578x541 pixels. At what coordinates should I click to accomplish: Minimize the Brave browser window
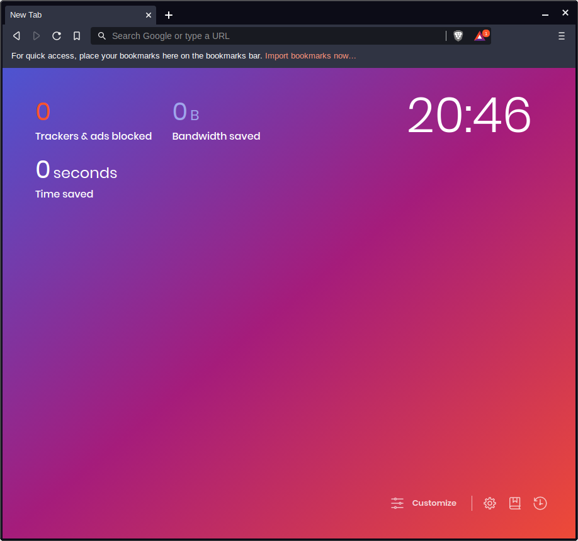[545, 14]
